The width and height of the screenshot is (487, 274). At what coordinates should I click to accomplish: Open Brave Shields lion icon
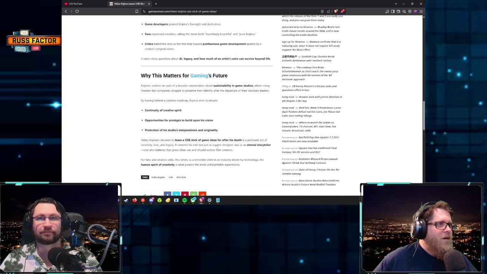click(x=336, y=11)
